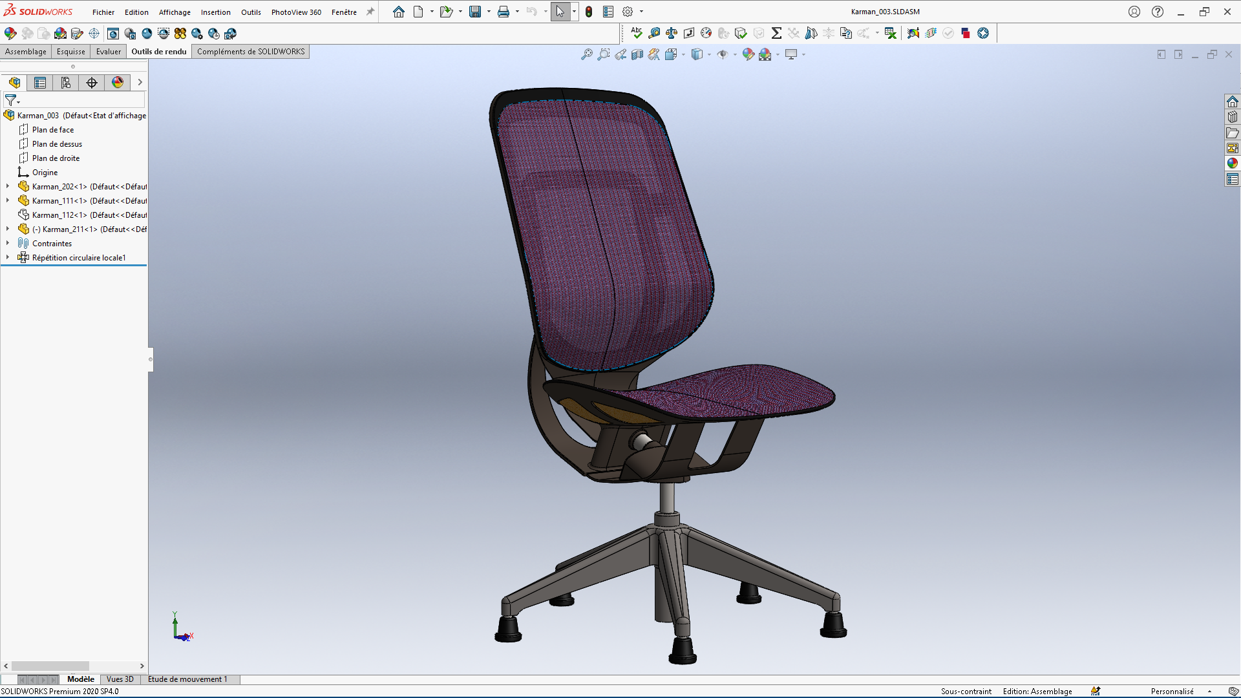Click the tree horizontal scrollbar thumb
1241x698 pixels.
pos(50,666)
